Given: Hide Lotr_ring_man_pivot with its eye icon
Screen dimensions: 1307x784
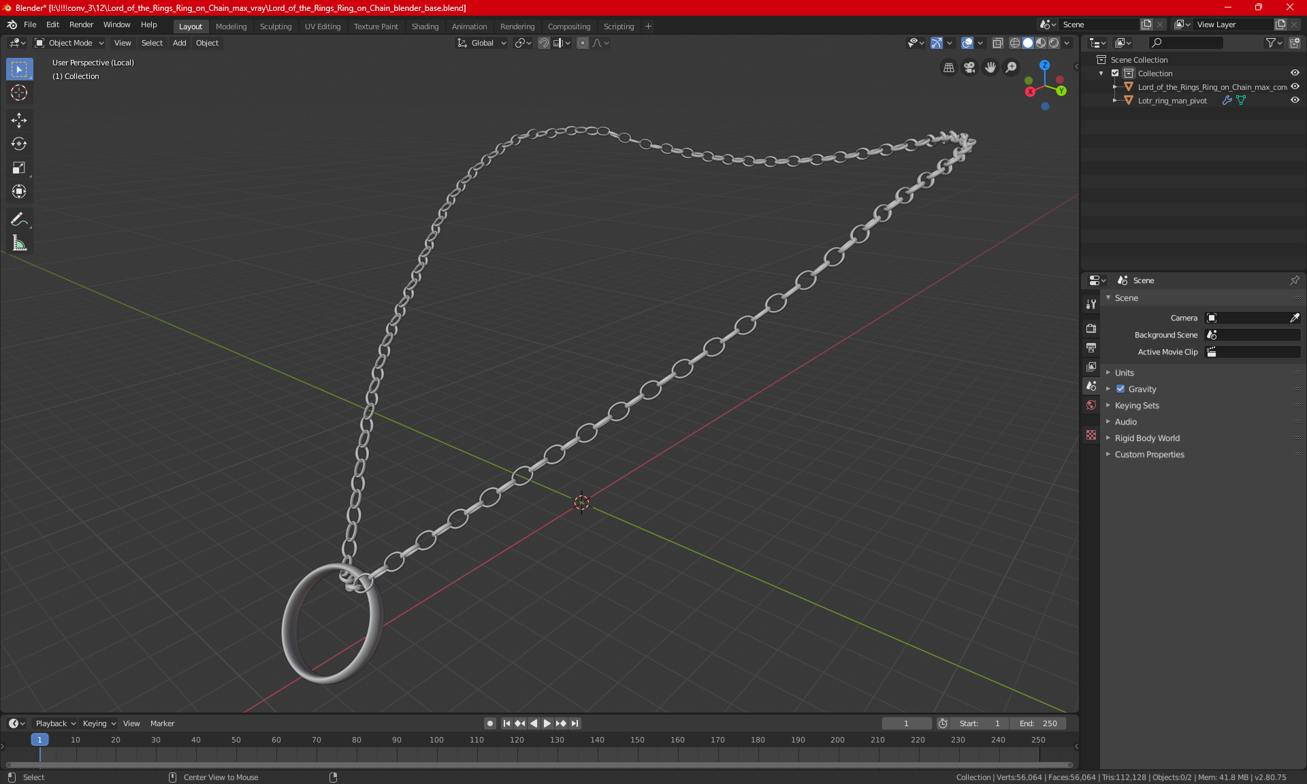Looking at the screenshot, I should 1295,101.
